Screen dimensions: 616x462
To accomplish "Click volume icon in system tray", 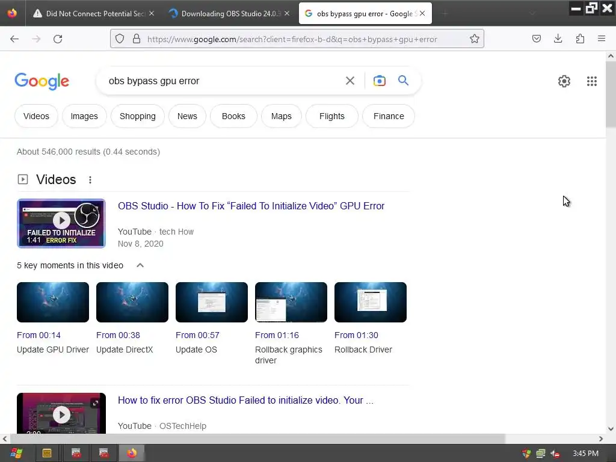I will pyautogui.click(x=555, y=454).
